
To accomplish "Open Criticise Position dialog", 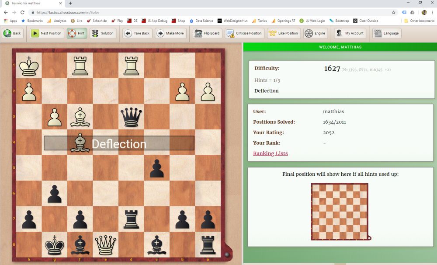I will (244, 33).
